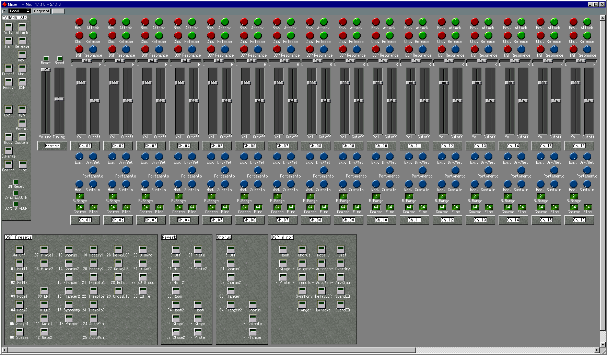Click the Ch.01 B.Range value box

click(80, 196)
